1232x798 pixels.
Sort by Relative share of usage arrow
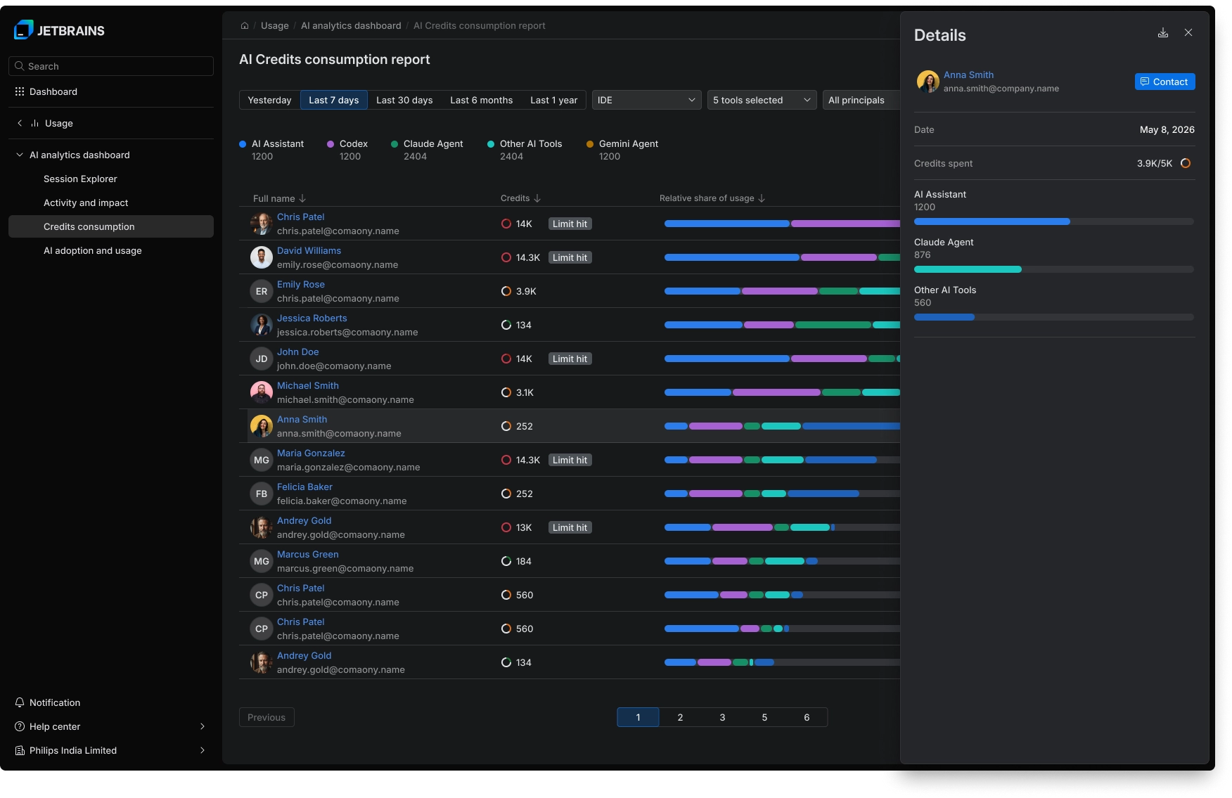coord(762,199)
